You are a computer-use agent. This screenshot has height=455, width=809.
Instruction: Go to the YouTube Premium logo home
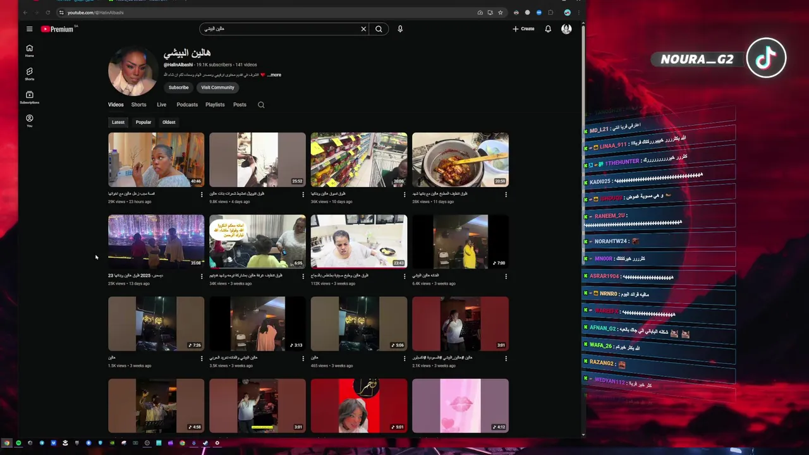(58, 29)
